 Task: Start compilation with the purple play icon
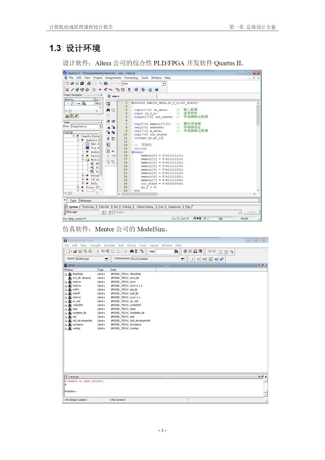[100, 90]
